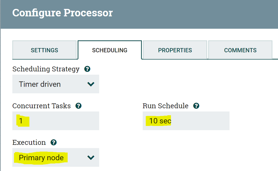This screenshot has height=171, width=278.
Task: Click the chevron arrow beside Timer driven
Action: pyautogui.click(x=91, y=84)
